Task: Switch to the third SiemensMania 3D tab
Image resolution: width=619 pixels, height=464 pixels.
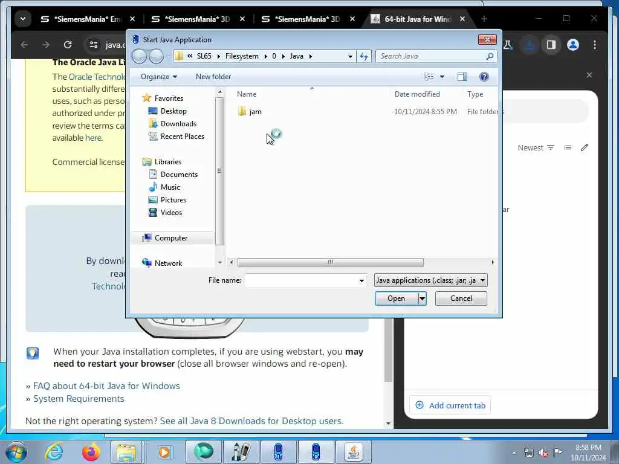Action: (x=308, y=19)
